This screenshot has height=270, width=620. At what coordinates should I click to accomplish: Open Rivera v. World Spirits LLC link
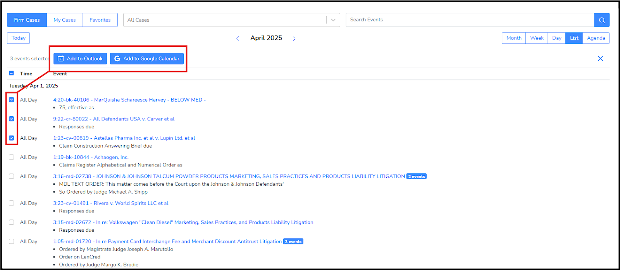point(111,203)
